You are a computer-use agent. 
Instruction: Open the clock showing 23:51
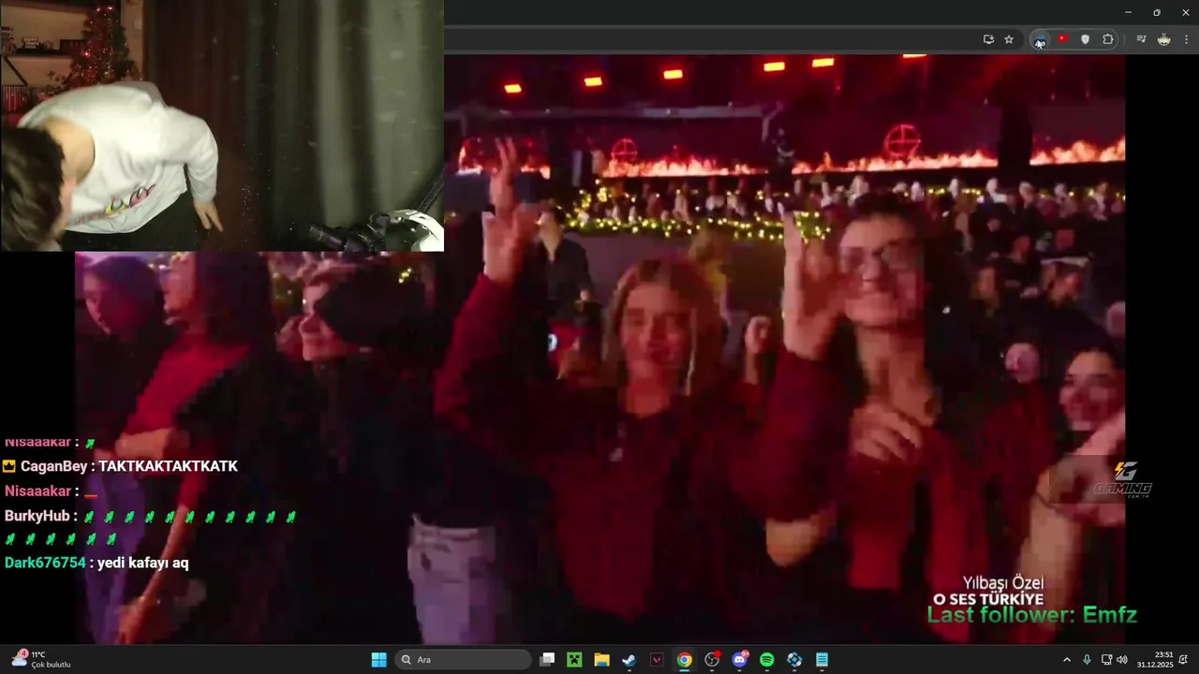tap(1155, 660)
